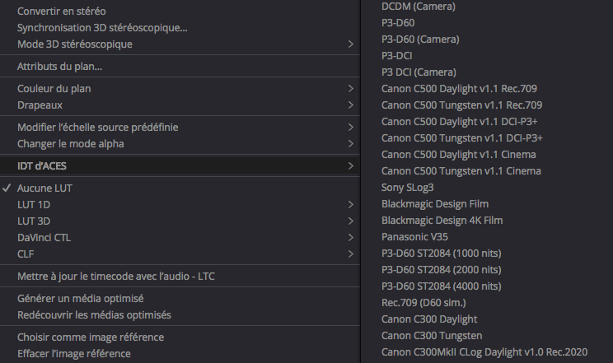Choose P3-D60 ST2084 (1000 nits)

coord(441,254)
